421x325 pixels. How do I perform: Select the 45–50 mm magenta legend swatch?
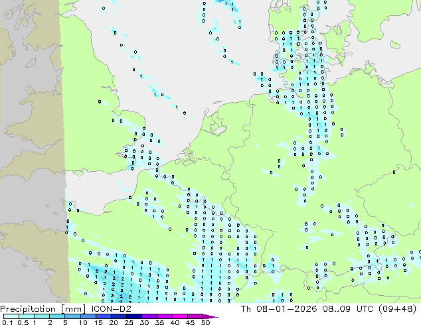pos(195,316)
